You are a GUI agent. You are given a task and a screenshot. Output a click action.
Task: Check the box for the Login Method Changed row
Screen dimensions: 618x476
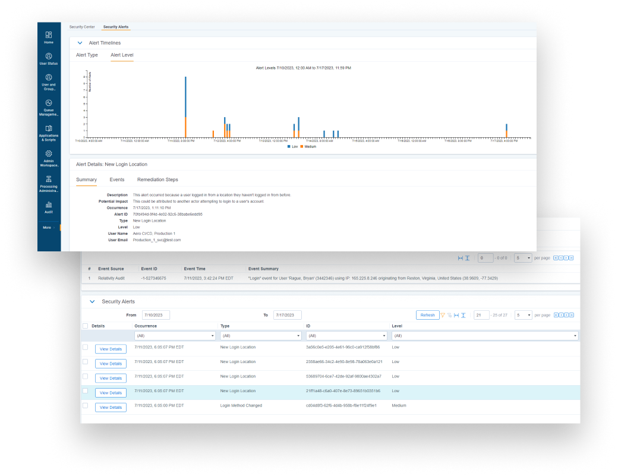(x=85, y=406)
